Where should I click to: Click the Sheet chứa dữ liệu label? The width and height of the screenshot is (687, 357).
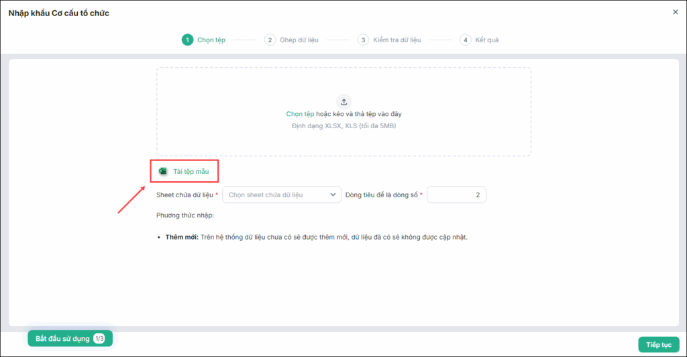184,195
